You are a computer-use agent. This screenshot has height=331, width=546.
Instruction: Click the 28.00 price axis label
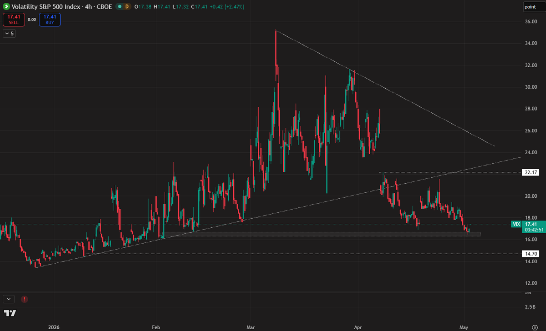531,109
